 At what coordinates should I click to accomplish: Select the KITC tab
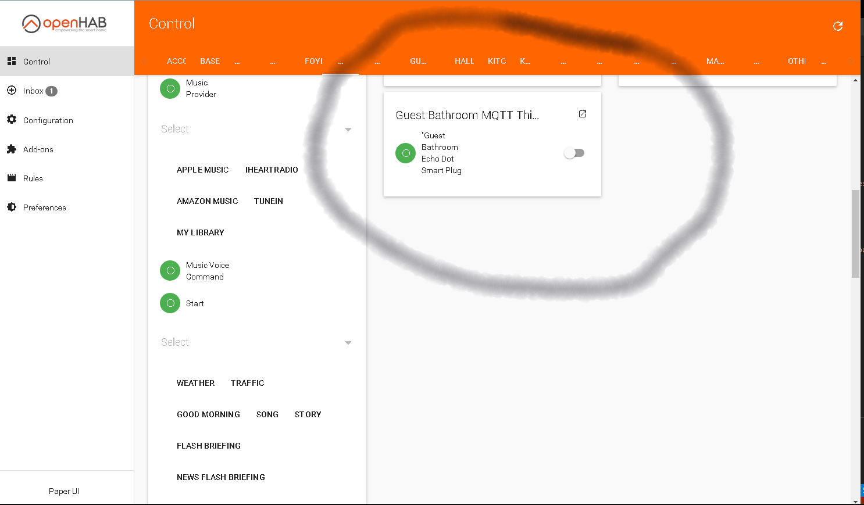point(497,61)
